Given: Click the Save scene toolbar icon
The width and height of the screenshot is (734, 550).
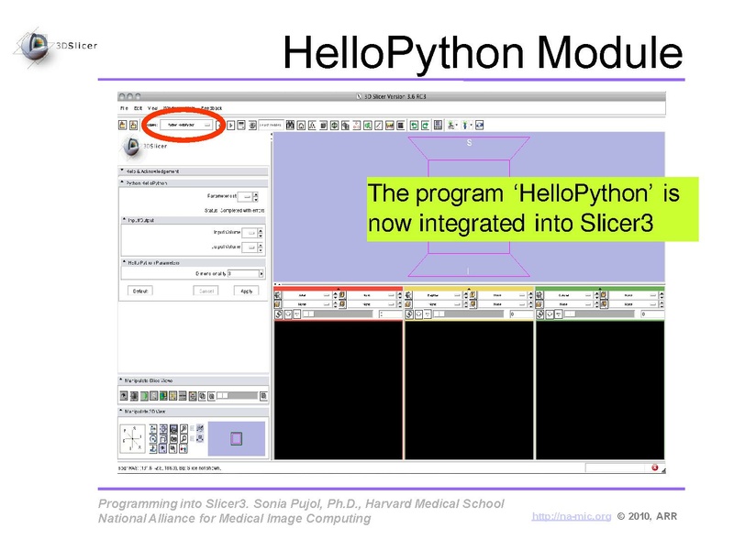Looking at the screenshot, I should coord(133,125).
